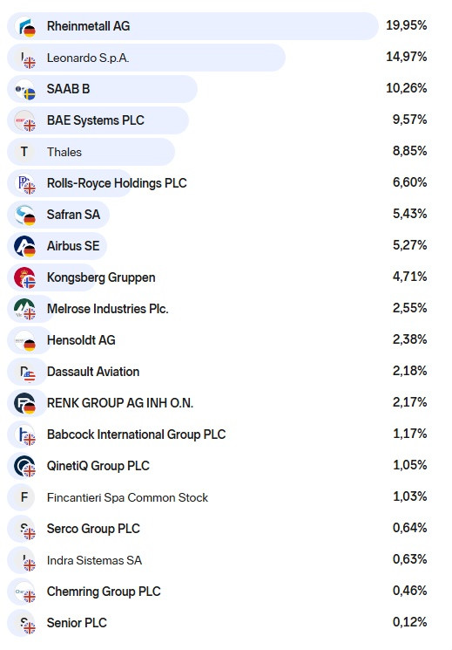The width and height of the screenshot is (452, 650).
Task: Open the QinetiQ Group logo icon
Action: (25, 467)
